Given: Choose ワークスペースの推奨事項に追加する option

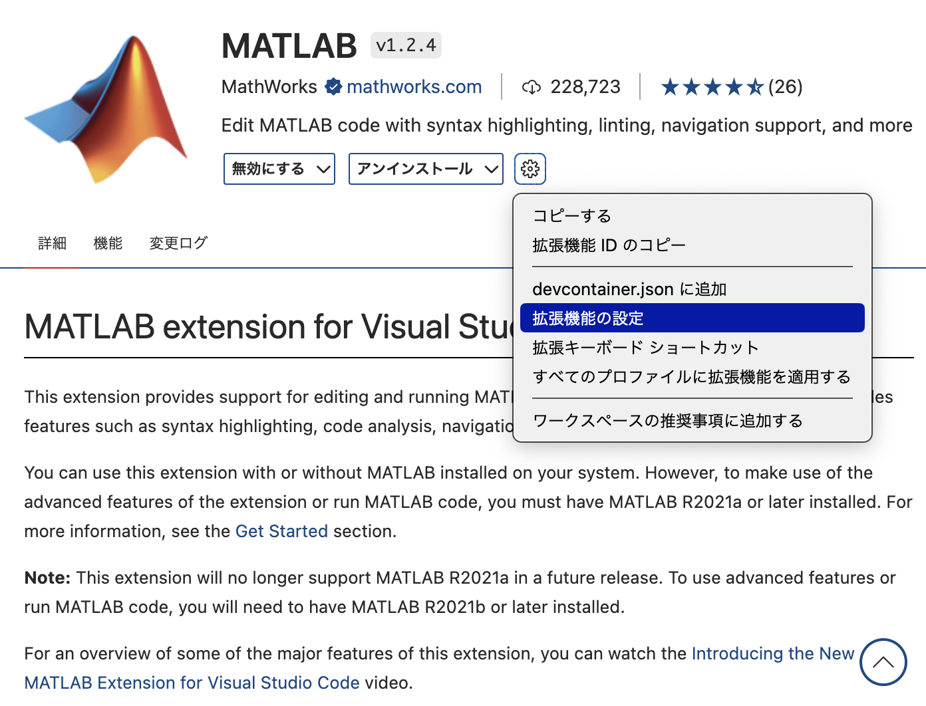Looking at the screenshot, I should [x=667, y=420].
